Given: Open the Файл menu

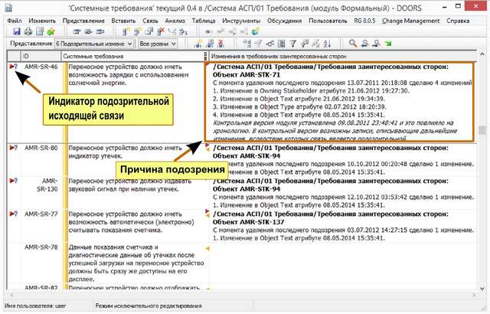Looking at the screenshot, I should pyautogui.click(x=15, y=21).
